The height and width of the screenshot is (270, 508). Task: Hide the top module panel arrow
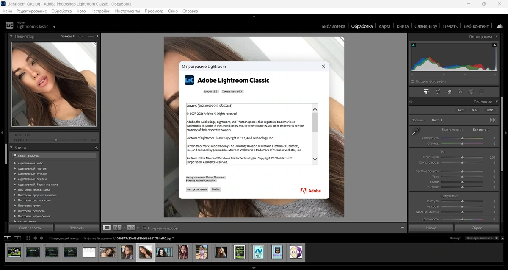(254, 16)
